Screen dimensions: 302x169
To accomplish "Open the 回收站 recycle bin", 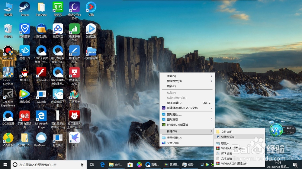I will [8, 31].
